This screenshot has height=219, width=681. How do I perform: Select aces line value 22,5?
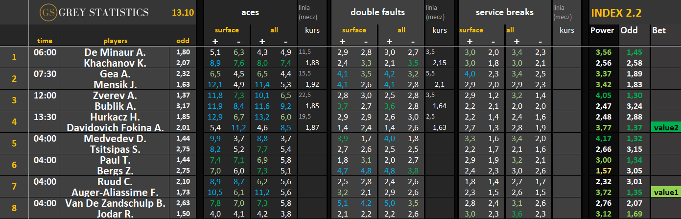[x=305, y=95]
